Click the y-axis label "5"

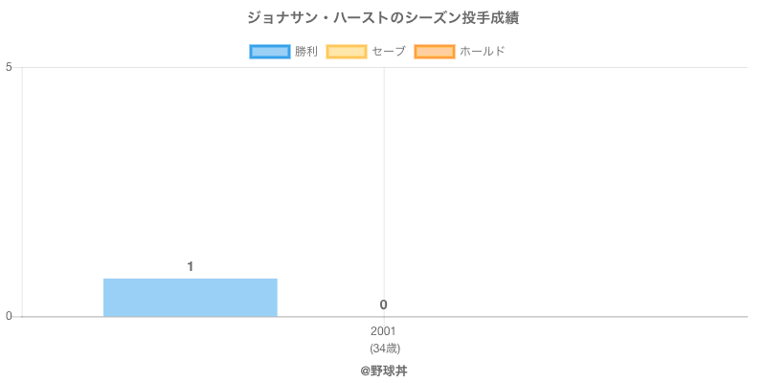[x=9, y=67]
